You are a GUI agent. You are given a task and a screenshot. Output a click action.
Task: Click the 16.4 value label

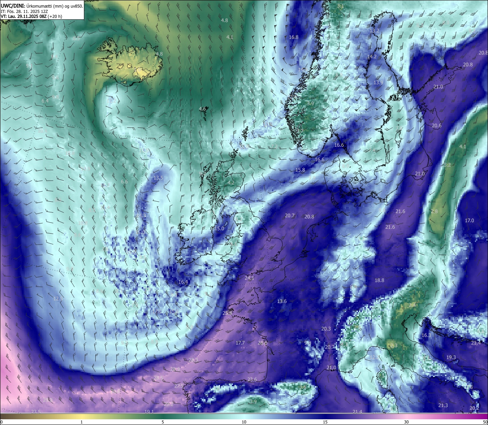click(x=183, y=282)
